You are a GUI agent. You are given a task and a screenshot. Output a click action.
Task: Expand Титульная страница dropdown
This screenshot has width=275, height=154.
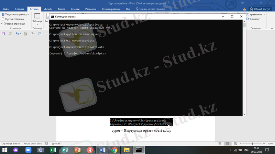pos(28,15)
